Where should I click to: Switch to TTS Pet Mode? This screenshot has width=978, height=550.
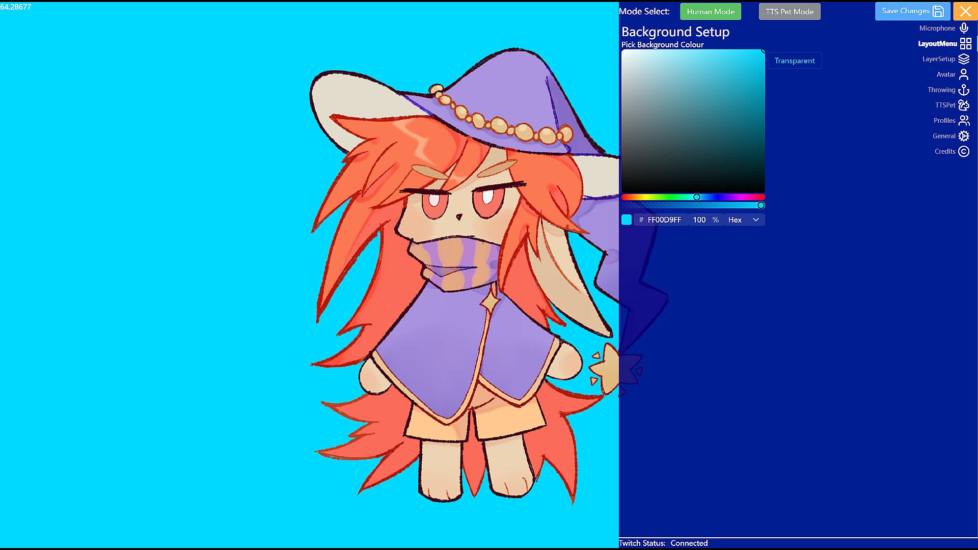point(789,12)
